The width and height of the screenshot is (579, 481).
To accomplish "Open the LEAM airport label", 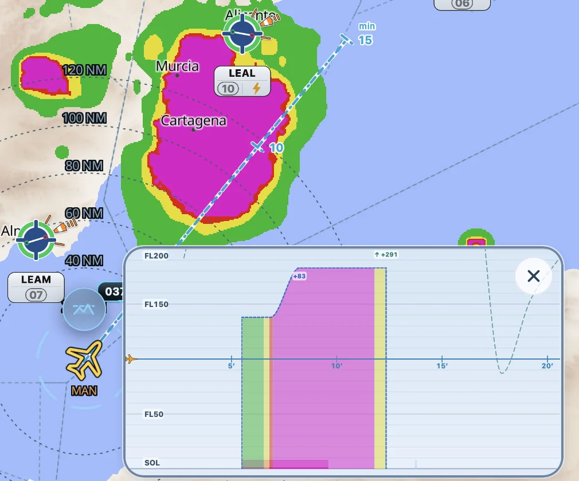I will click(36, 287).
